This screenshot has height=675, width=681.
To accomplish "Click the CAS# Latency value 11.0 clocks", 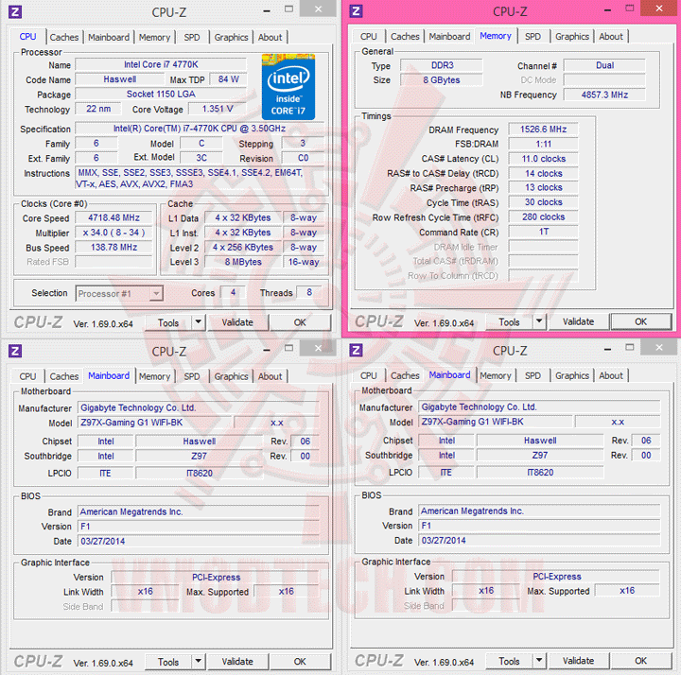I will coord(543,159).
